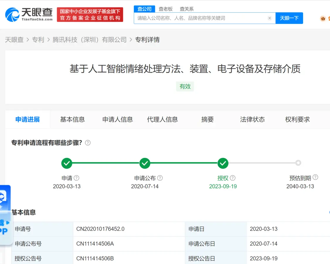Image resolution: width=330 pixels, height=264 pixels.
Task: Switch to the 法律状态 tab
Action: point(252,119)
